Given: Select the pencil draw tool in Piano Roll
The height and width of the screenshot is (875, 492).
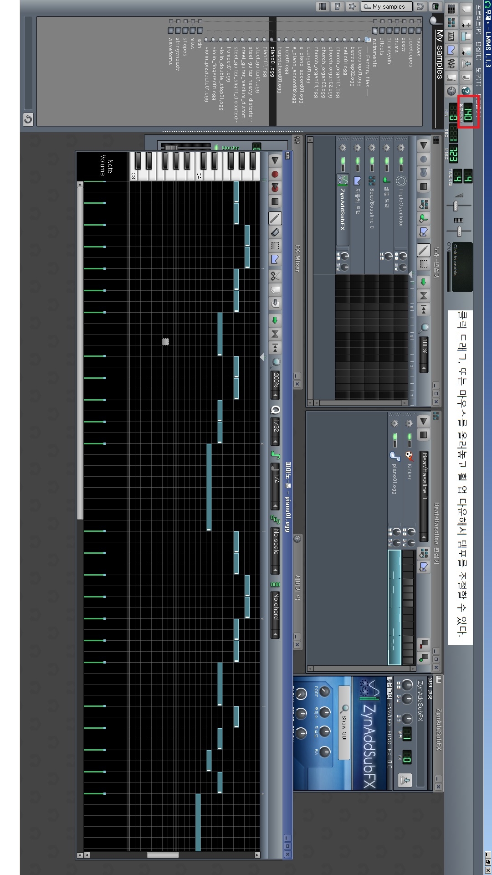Looking at the screenshot, I should point(275,218).
